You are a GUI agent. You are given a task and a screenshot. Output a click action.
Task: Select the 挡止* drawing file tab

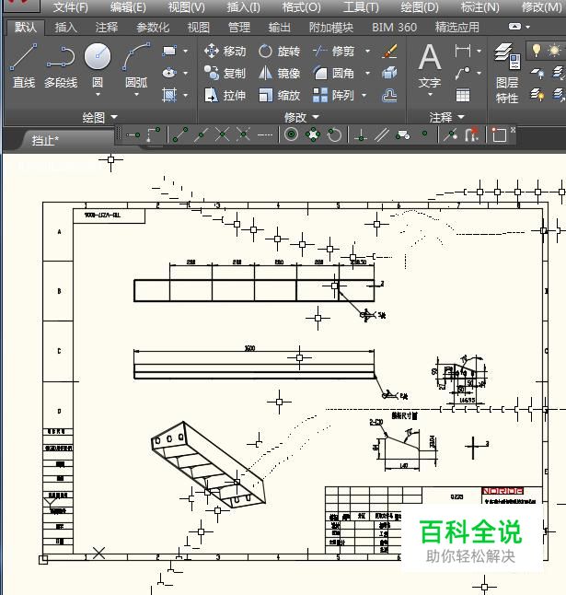pos(45,141)
